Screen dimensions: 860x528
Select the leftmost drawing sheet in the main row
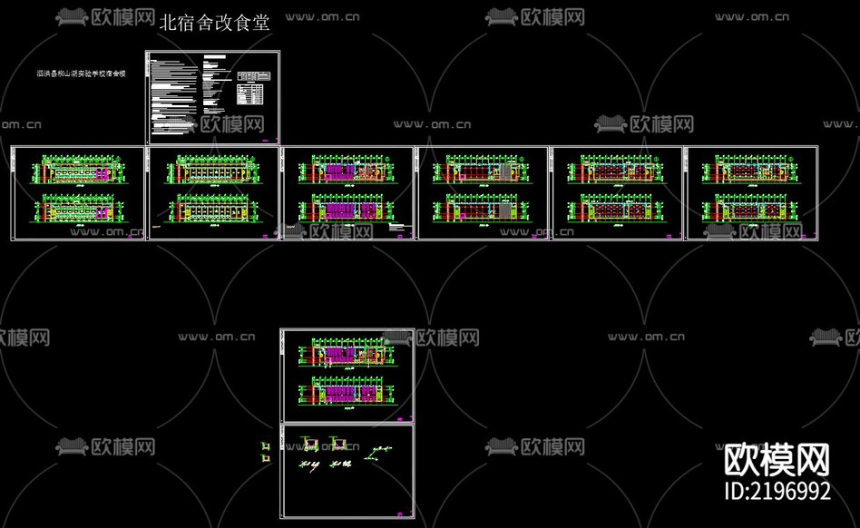point(77,193)
